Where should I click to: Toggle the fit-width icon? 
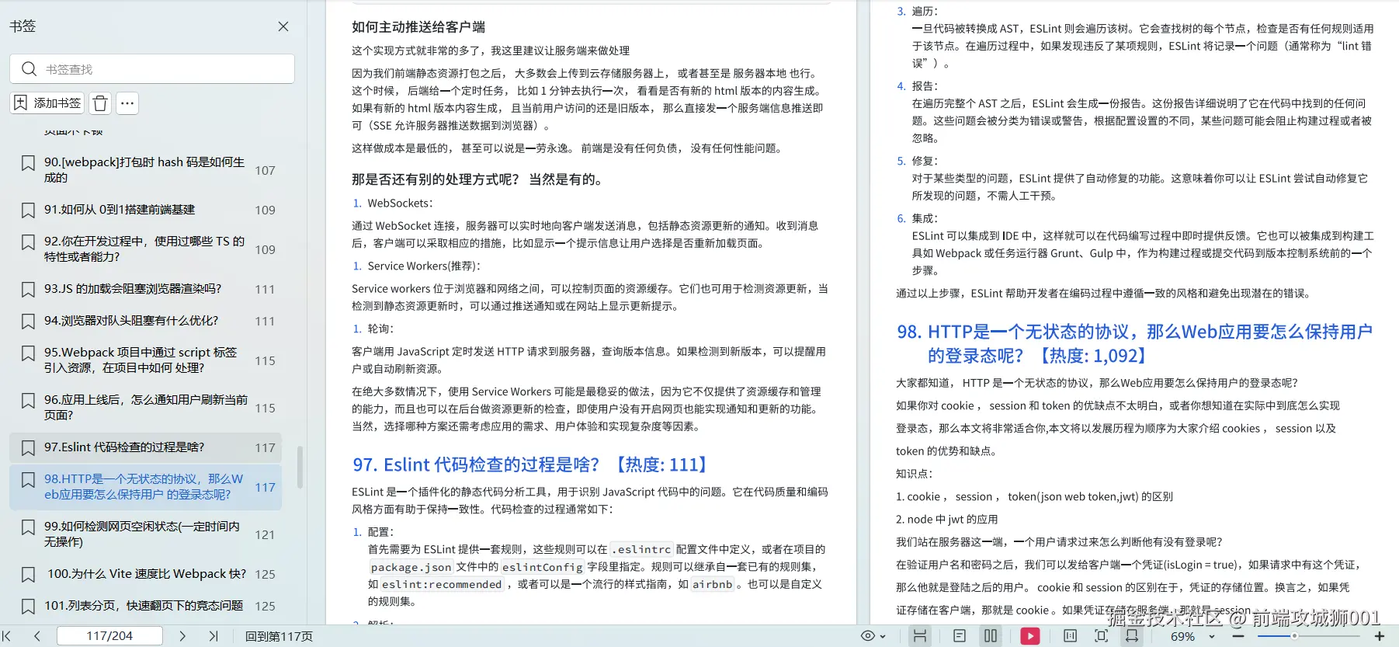tap(1132, 636)
